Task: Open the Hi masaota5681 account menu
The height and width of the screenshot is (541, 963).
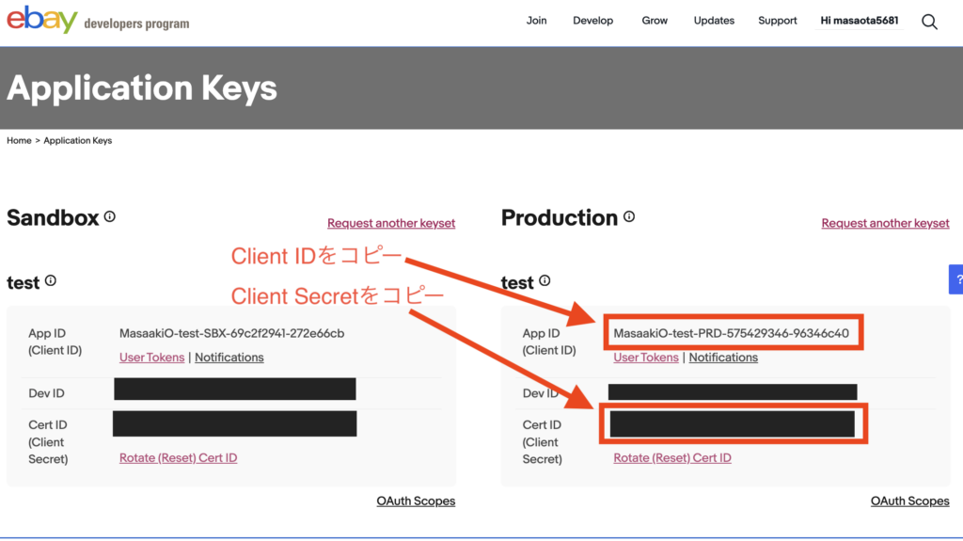Action: click(860, 21)
